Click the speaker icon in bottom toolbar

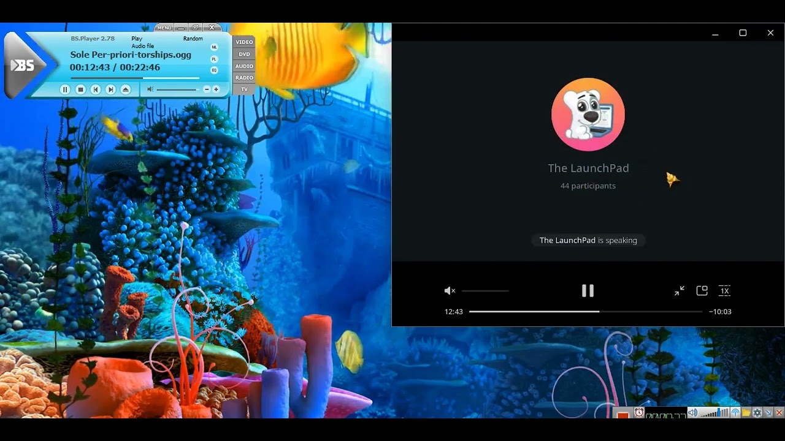(692, 413)
